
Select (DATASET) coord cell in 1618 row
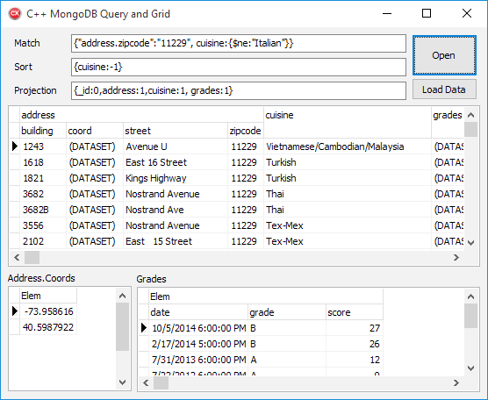[x=95, y=162]
